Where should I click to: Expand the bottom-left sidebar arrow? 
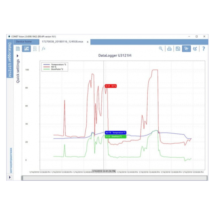10,177
